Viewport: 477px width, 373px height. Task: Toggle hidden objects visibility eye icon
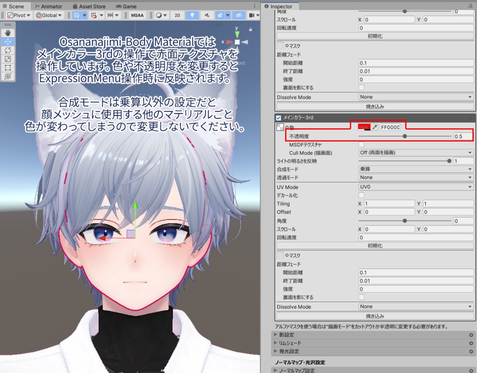coord(239,15)
